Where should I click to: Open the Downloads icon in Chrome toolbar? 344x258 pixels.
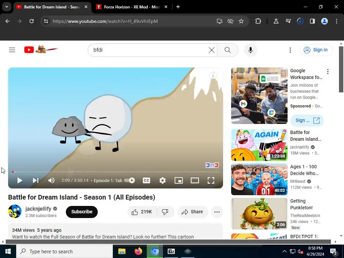[x=300, y=21]
